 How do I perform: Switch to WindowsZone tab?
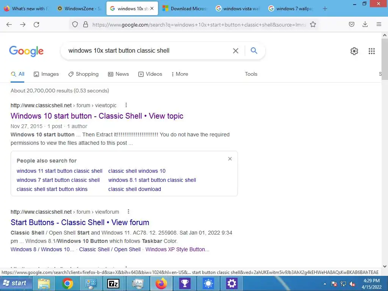(79, 8)
